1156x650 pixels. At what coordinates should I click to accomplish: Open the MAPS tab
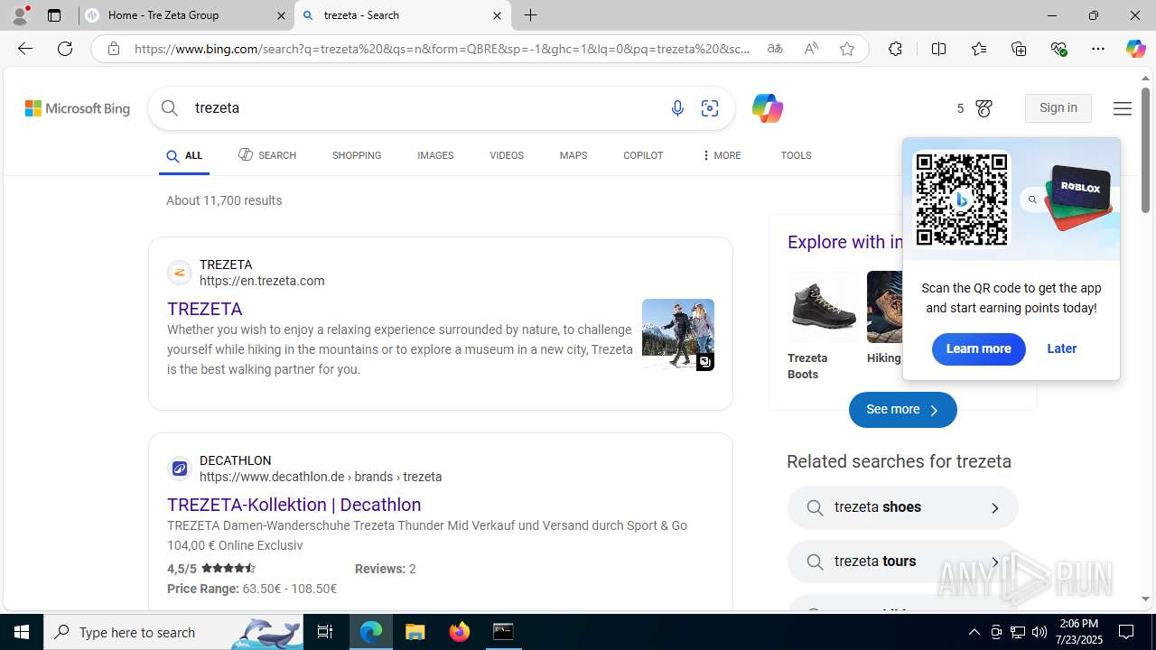click(x=573, y=155)
